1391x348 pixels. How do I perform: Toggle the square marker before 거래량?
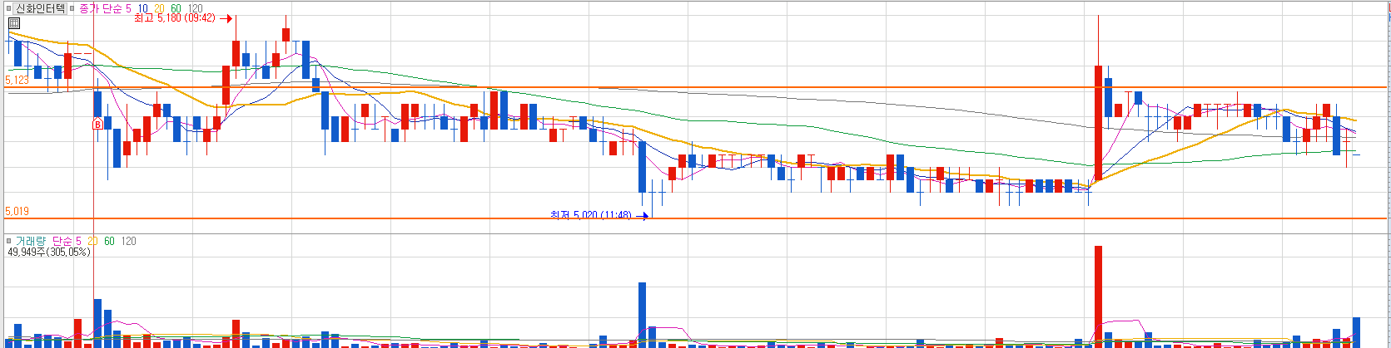tap(7, 241)
